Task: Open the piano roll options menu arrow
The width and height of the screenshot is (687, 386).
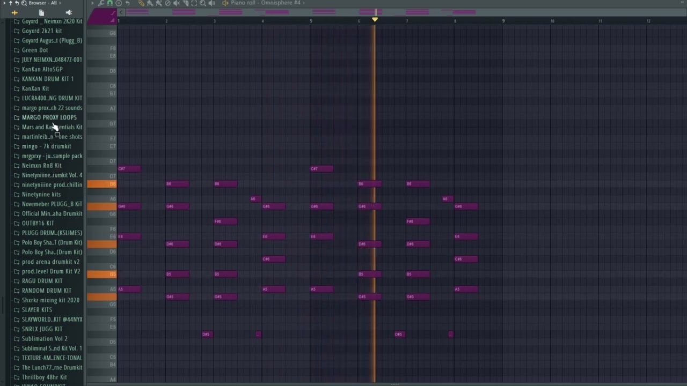Action: point(92,3)
